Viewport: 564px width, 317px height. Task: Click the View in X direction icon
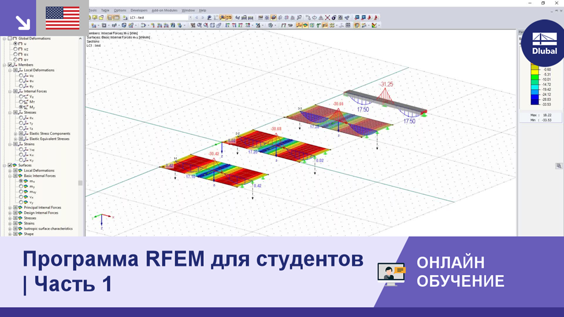227,25
